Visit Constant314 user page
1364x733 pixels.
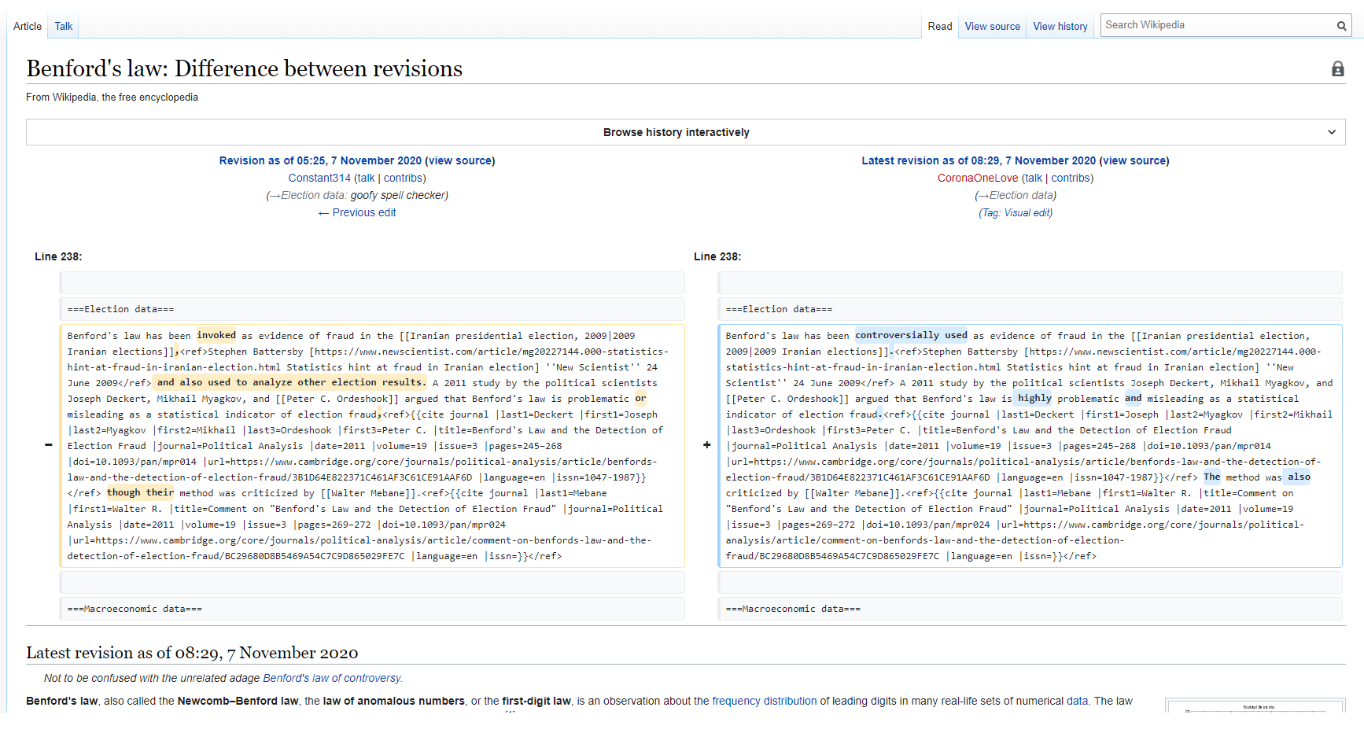click(x=319, y=178)
